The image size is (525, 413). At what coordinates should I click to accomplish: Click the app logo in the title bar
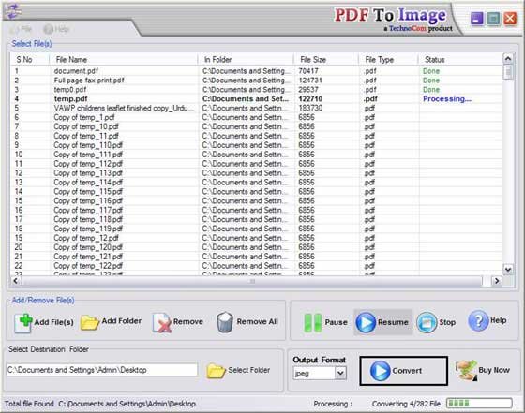pyautogui.click(x=13, y=11)
